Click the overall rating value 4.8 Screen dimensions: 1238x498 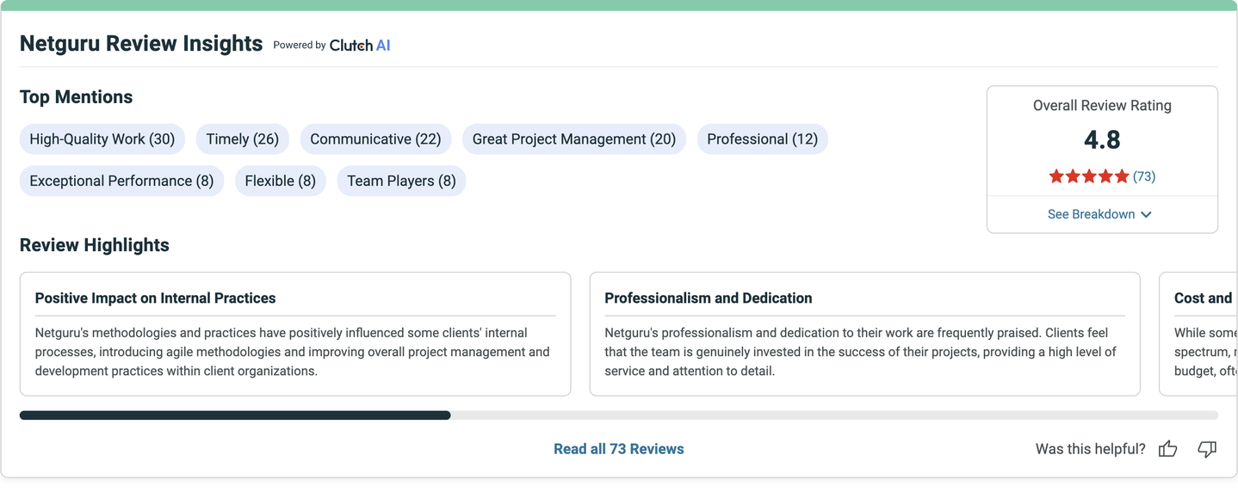pos(1102,140)
